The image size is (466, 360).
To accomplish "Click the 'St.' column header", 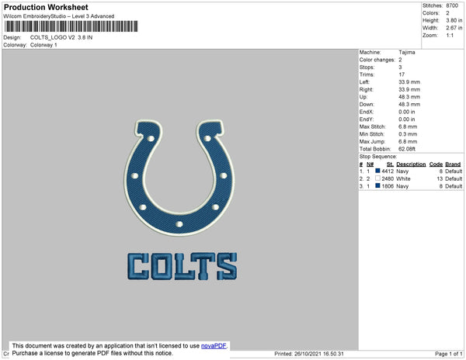I will (x=390, y=164).
